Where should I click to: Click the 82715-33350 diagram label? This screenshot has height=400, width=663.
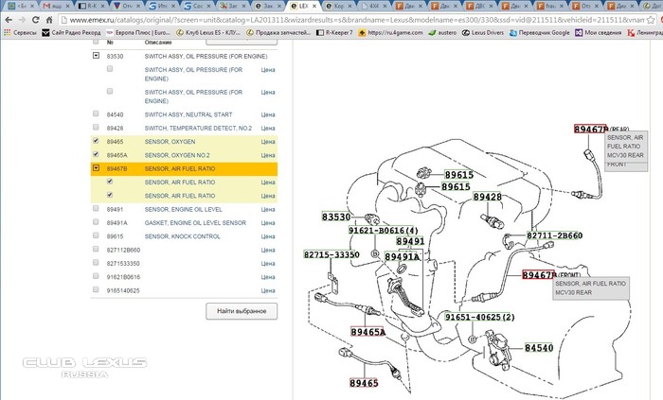tap(331, 254)
